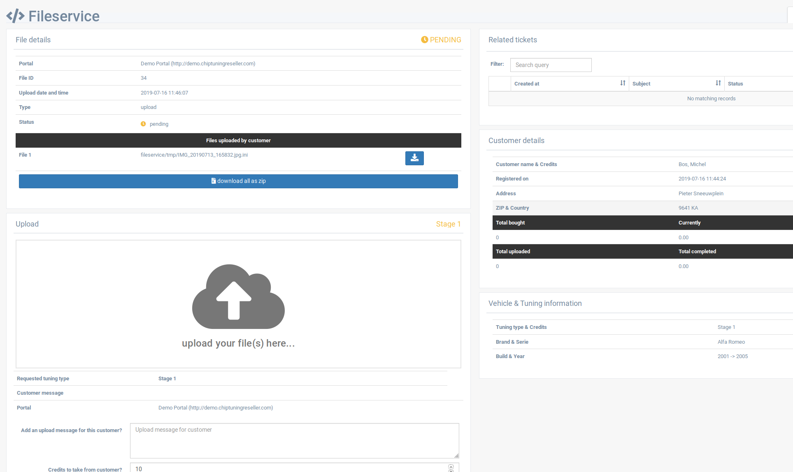793x472 pixels.
Task: Click the PENDING clock icon in File details
Action: tap(425, 40)
